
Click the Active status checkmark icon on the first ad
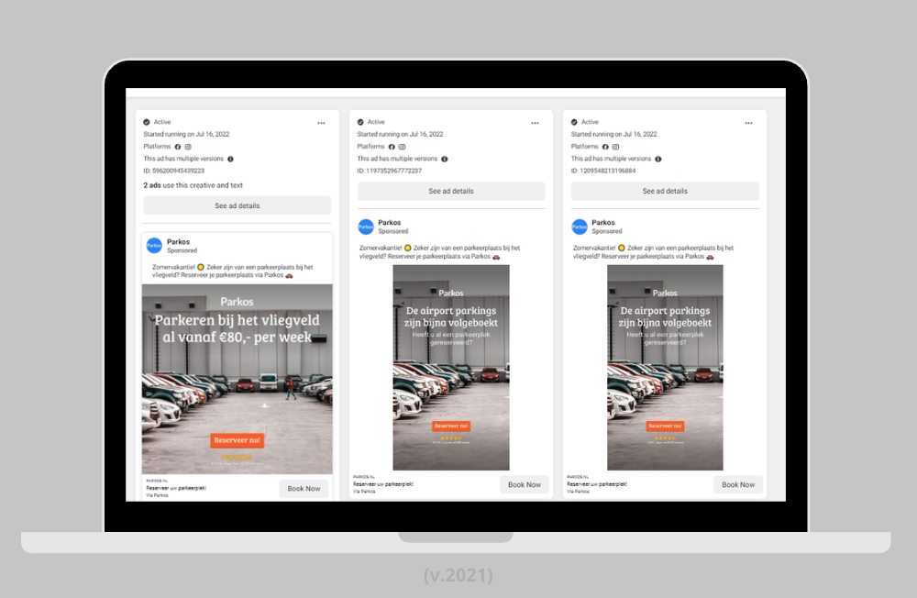coord(147,122)
